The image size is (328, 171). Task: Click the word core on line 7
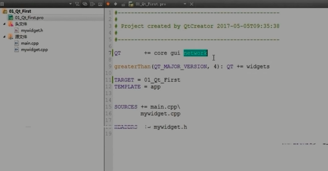pos(161,53)
